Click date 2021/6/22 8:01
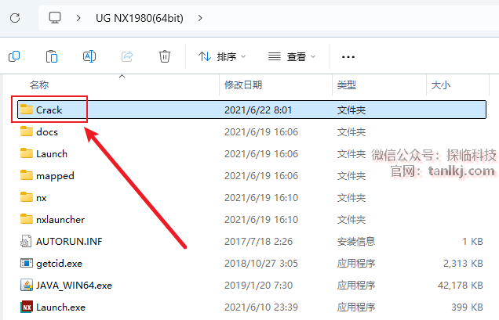 258,110
